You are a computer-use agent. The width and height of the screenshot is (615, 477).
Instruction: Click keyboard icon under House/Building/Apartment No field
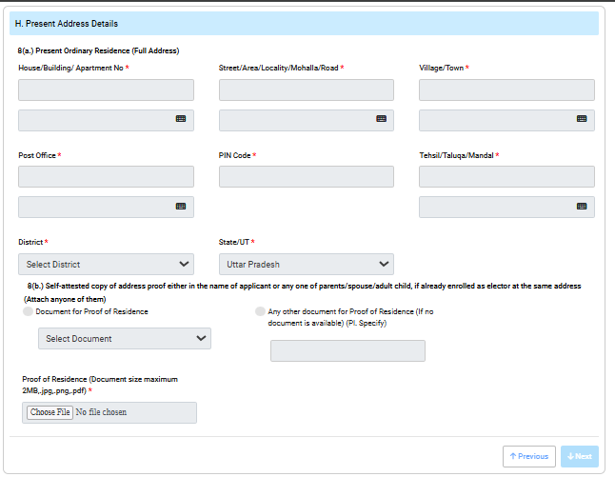coord(180,119)
